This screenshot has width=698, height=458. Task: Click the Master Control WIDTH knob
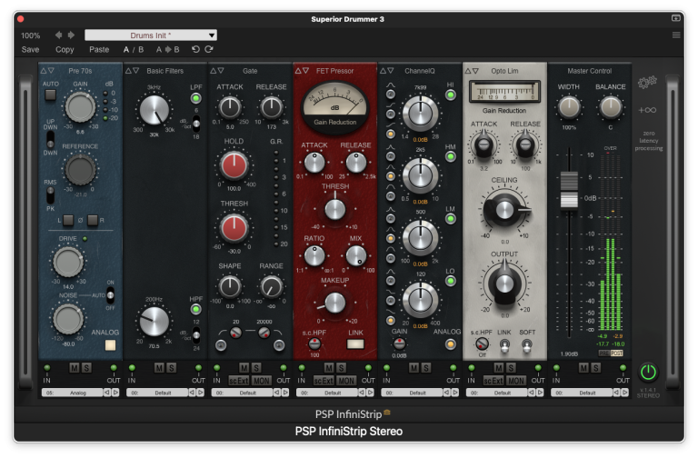tap(569, 107)
